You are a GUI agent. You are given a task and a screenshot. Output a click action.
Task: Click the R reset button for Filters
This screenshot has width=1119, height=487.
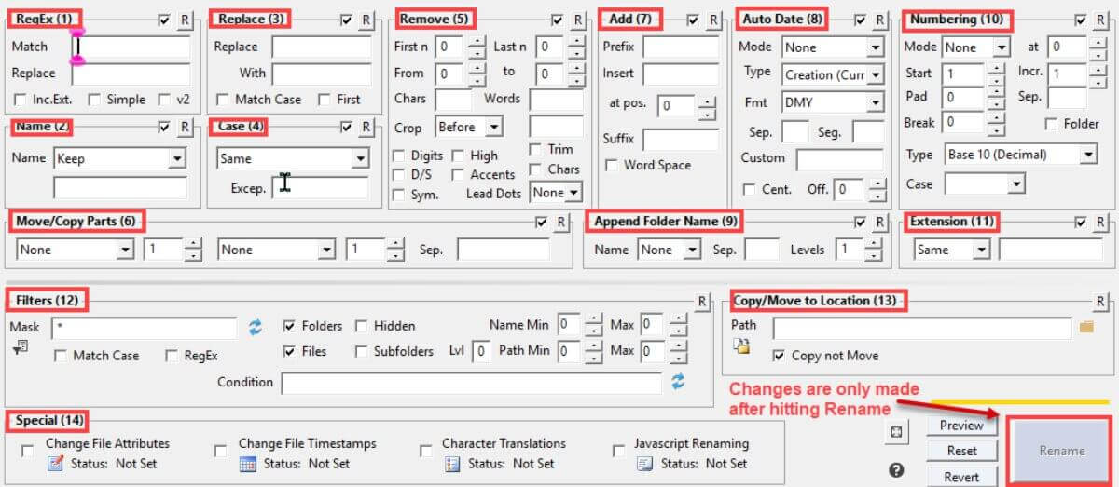click(x=701, y=302)
